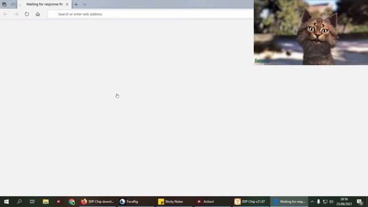Expand the tab previews chevron

tap(85, 4)
